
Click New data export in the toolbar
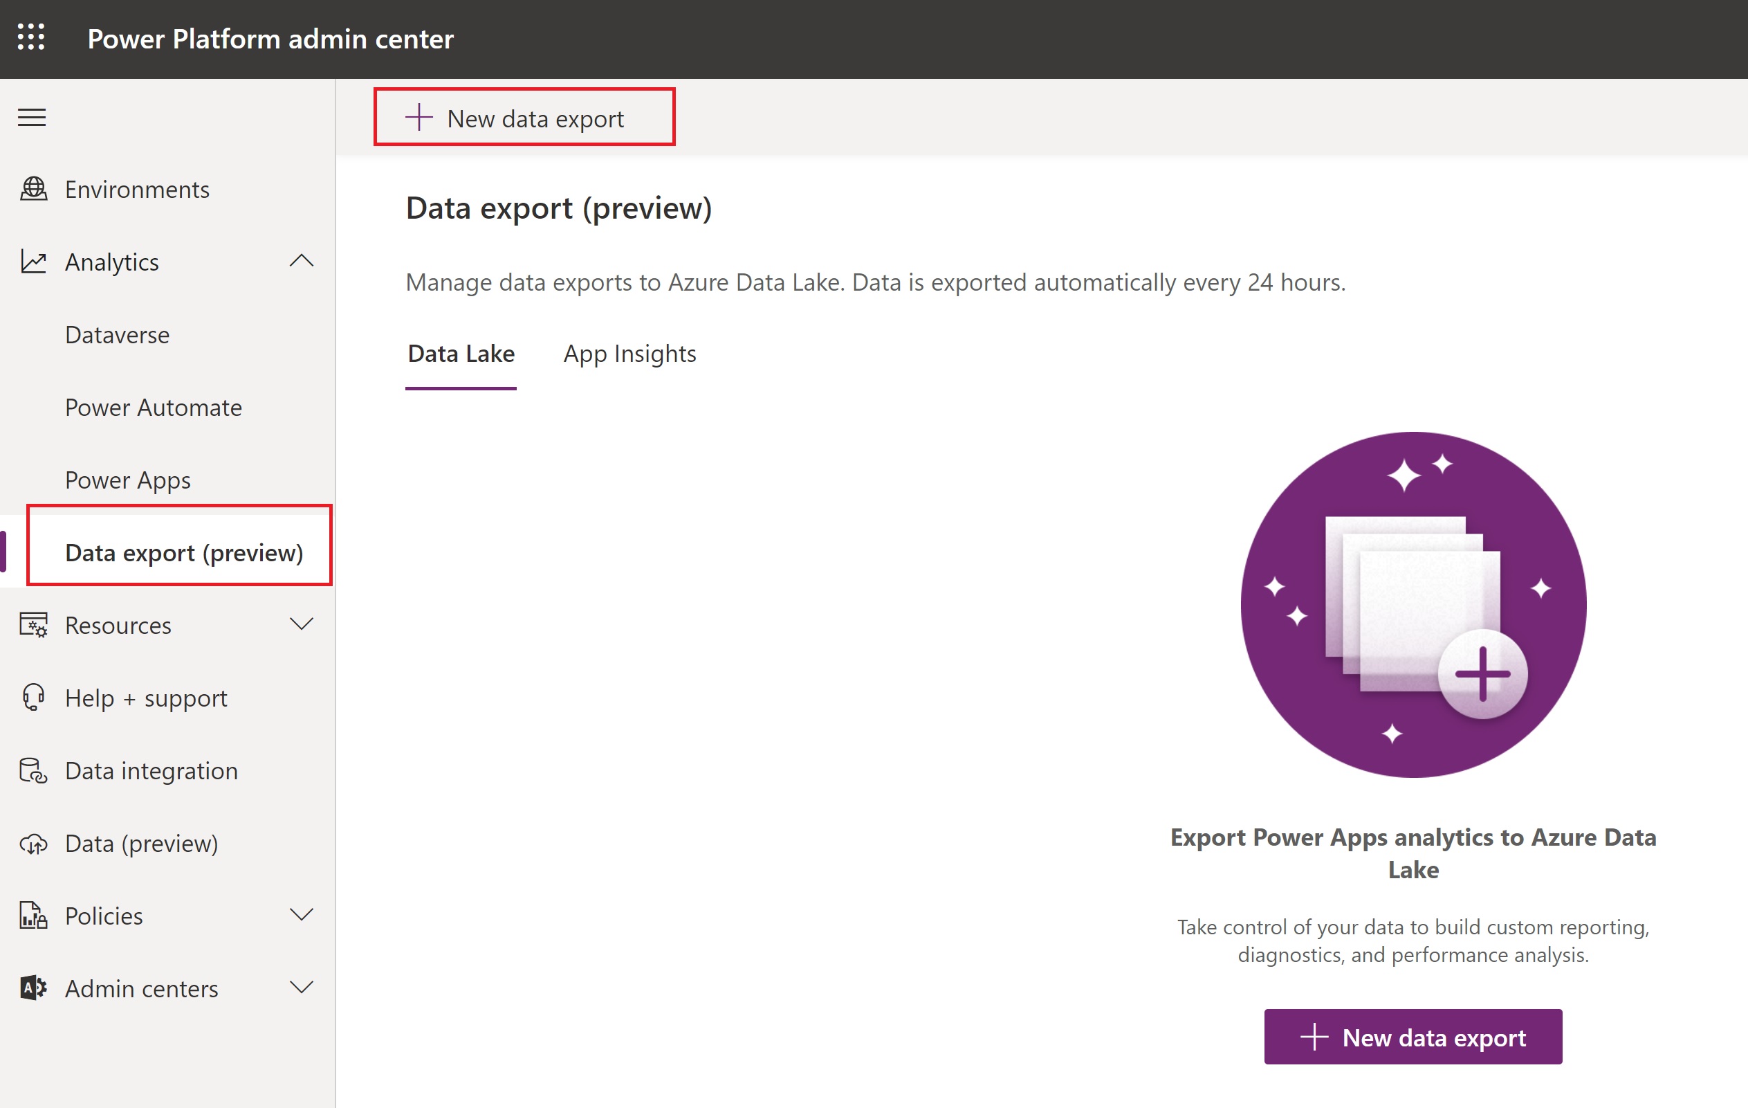pos(524,118)
